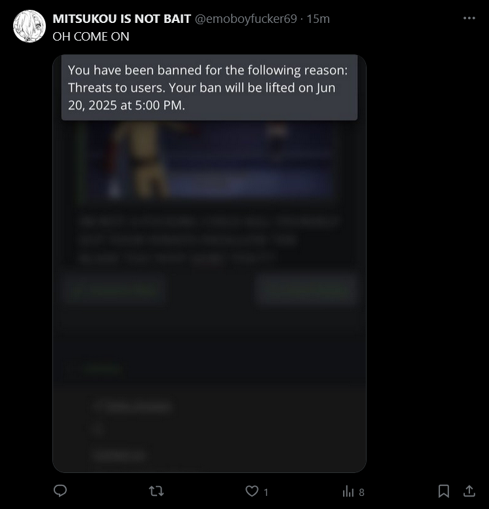This screenshot has width=489, height=509.
Task: Like the post with the heart icon
Action: 252,491
